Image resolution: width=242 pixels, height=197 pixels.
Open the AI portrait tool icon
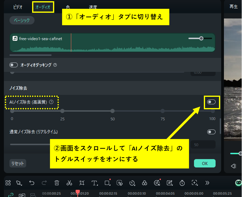point(170,183)
